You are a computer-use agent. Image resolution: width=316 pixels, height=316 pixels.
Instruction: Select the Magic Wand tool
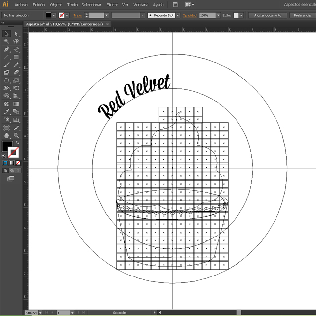6,41
